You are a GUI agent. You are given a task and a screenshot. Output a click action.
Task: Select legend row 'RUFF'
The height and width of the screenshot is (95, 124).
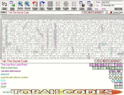tap(4, 87)
